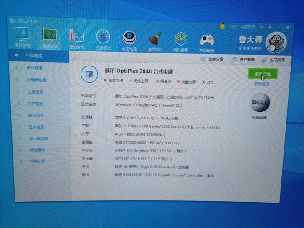This screenshot has width=304, height=228.
Task: Close the 鲁大师 window
Action: 287,28
